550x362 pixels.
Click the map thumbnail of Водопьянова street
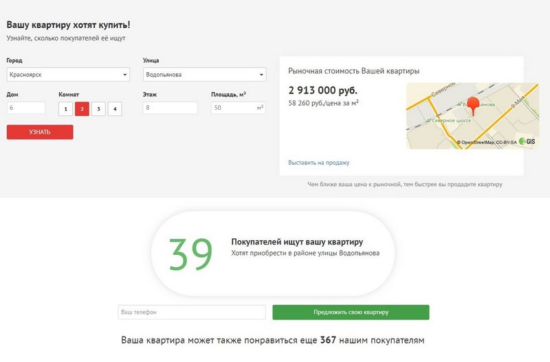click(472, 116)
